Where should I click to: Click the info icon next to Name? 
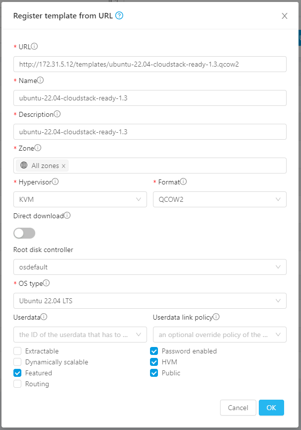tap(41, 80)
